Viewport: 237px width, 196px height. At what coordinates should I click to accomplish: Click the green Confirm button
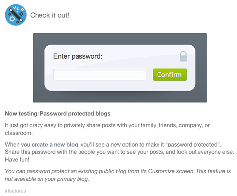pyautogui.click(x=170, y=75)
